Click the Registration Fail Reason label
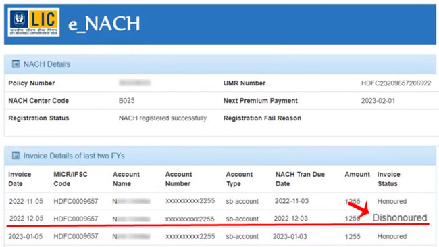 pyautogui.click(x=262, y=118)
